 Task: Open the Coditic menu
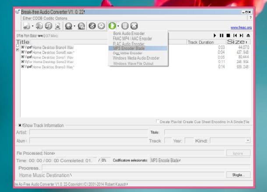pos(49,18)
